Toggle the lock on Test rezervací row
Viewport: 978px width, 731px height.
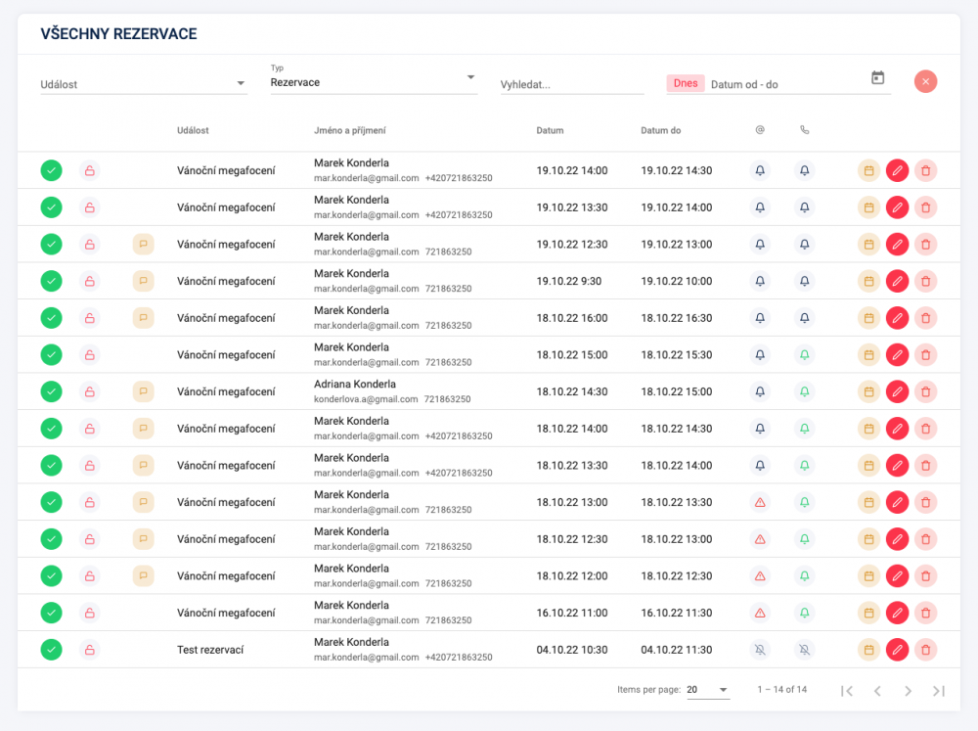pyautogui.click(x=90, y=649)
